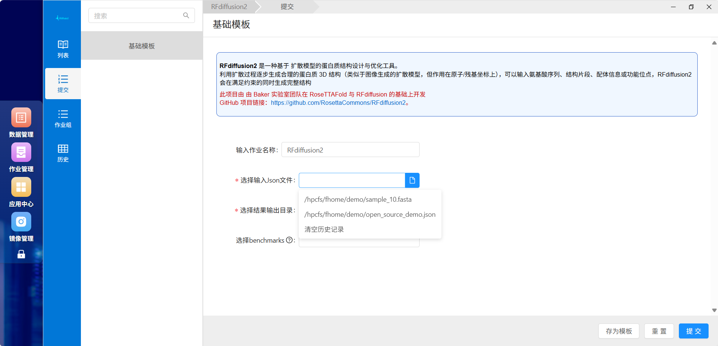Open the RFdiffusion2 GitHub project link
Image resolution: width=718 pixels, height=346 pixels.
(338, 103)
